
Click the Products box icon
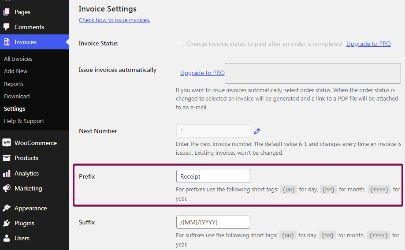tap(7, 158)
